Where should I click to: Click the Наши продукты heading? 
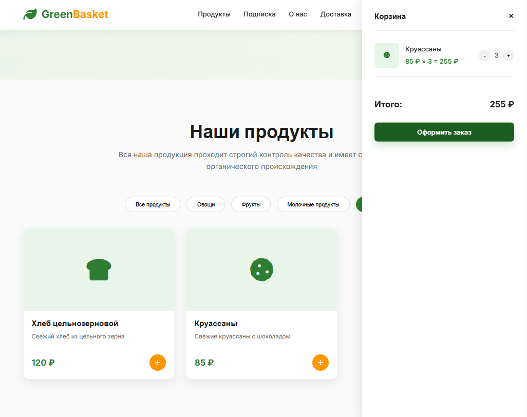261,131
